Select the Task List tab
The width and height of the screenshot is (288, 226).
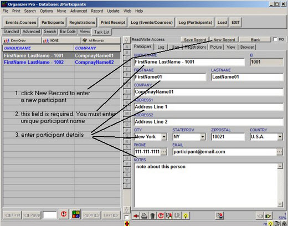(x=102, y=32)
